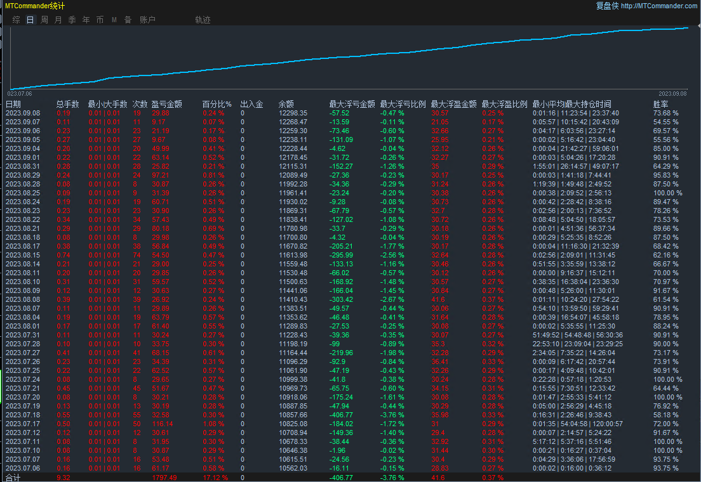
Task: Select the 日 daily statistics tab
Action: (30, 20)
